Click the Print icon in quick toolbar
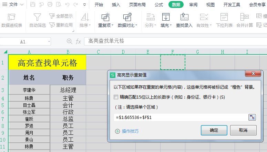 tap(50, 4)
